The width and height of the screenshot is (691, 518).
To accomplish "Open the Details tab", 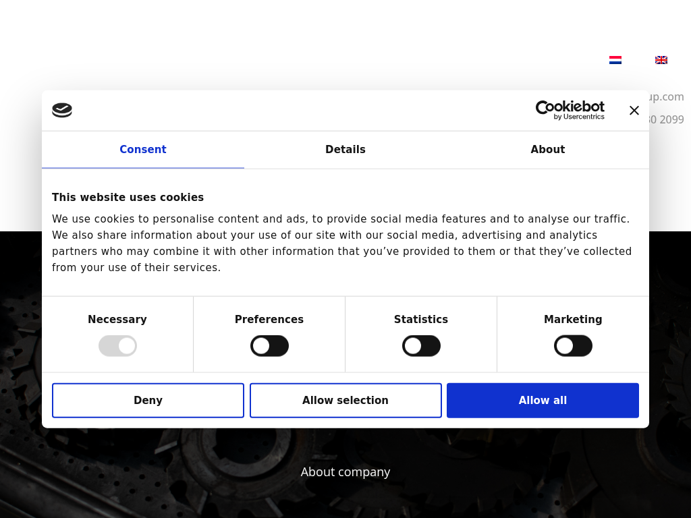I will [x=345, y=150].
